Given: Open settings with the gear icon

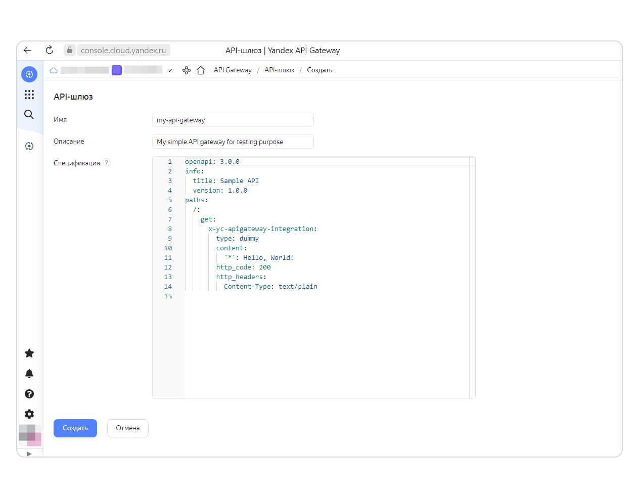Looking at the screenshot, I should click(29, 414).
